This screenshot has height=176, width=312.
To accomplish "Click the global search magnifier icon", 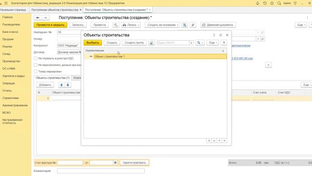I will pos(279,3).
